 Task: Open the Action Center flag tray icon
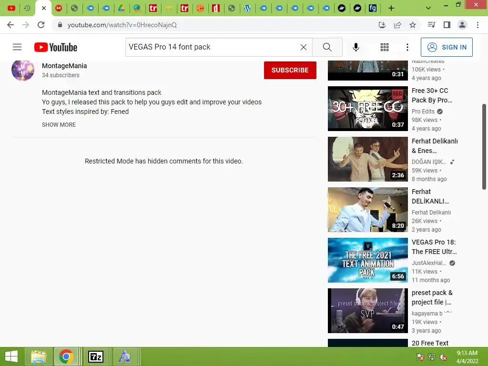point(420,357)
